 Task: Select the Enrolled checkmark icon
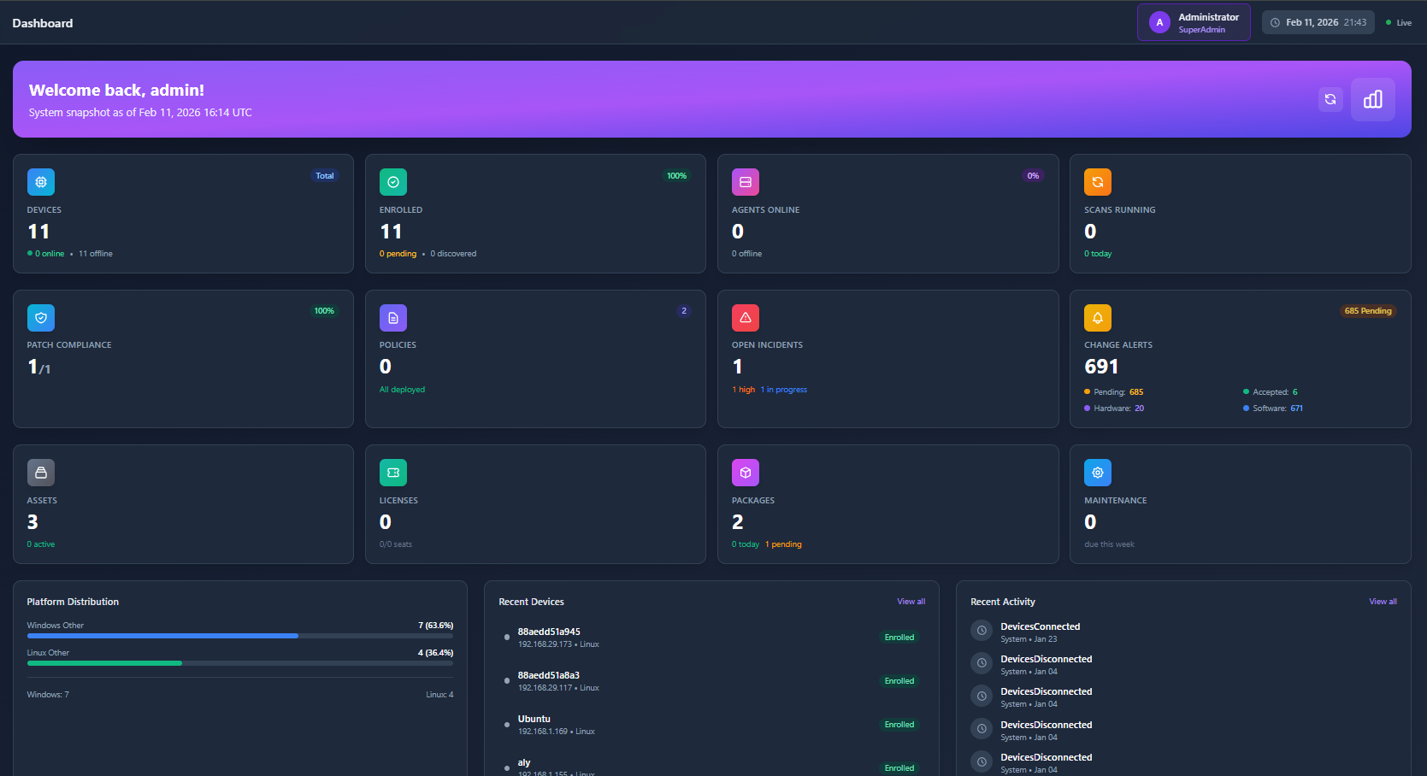click(x=393, y=181)
